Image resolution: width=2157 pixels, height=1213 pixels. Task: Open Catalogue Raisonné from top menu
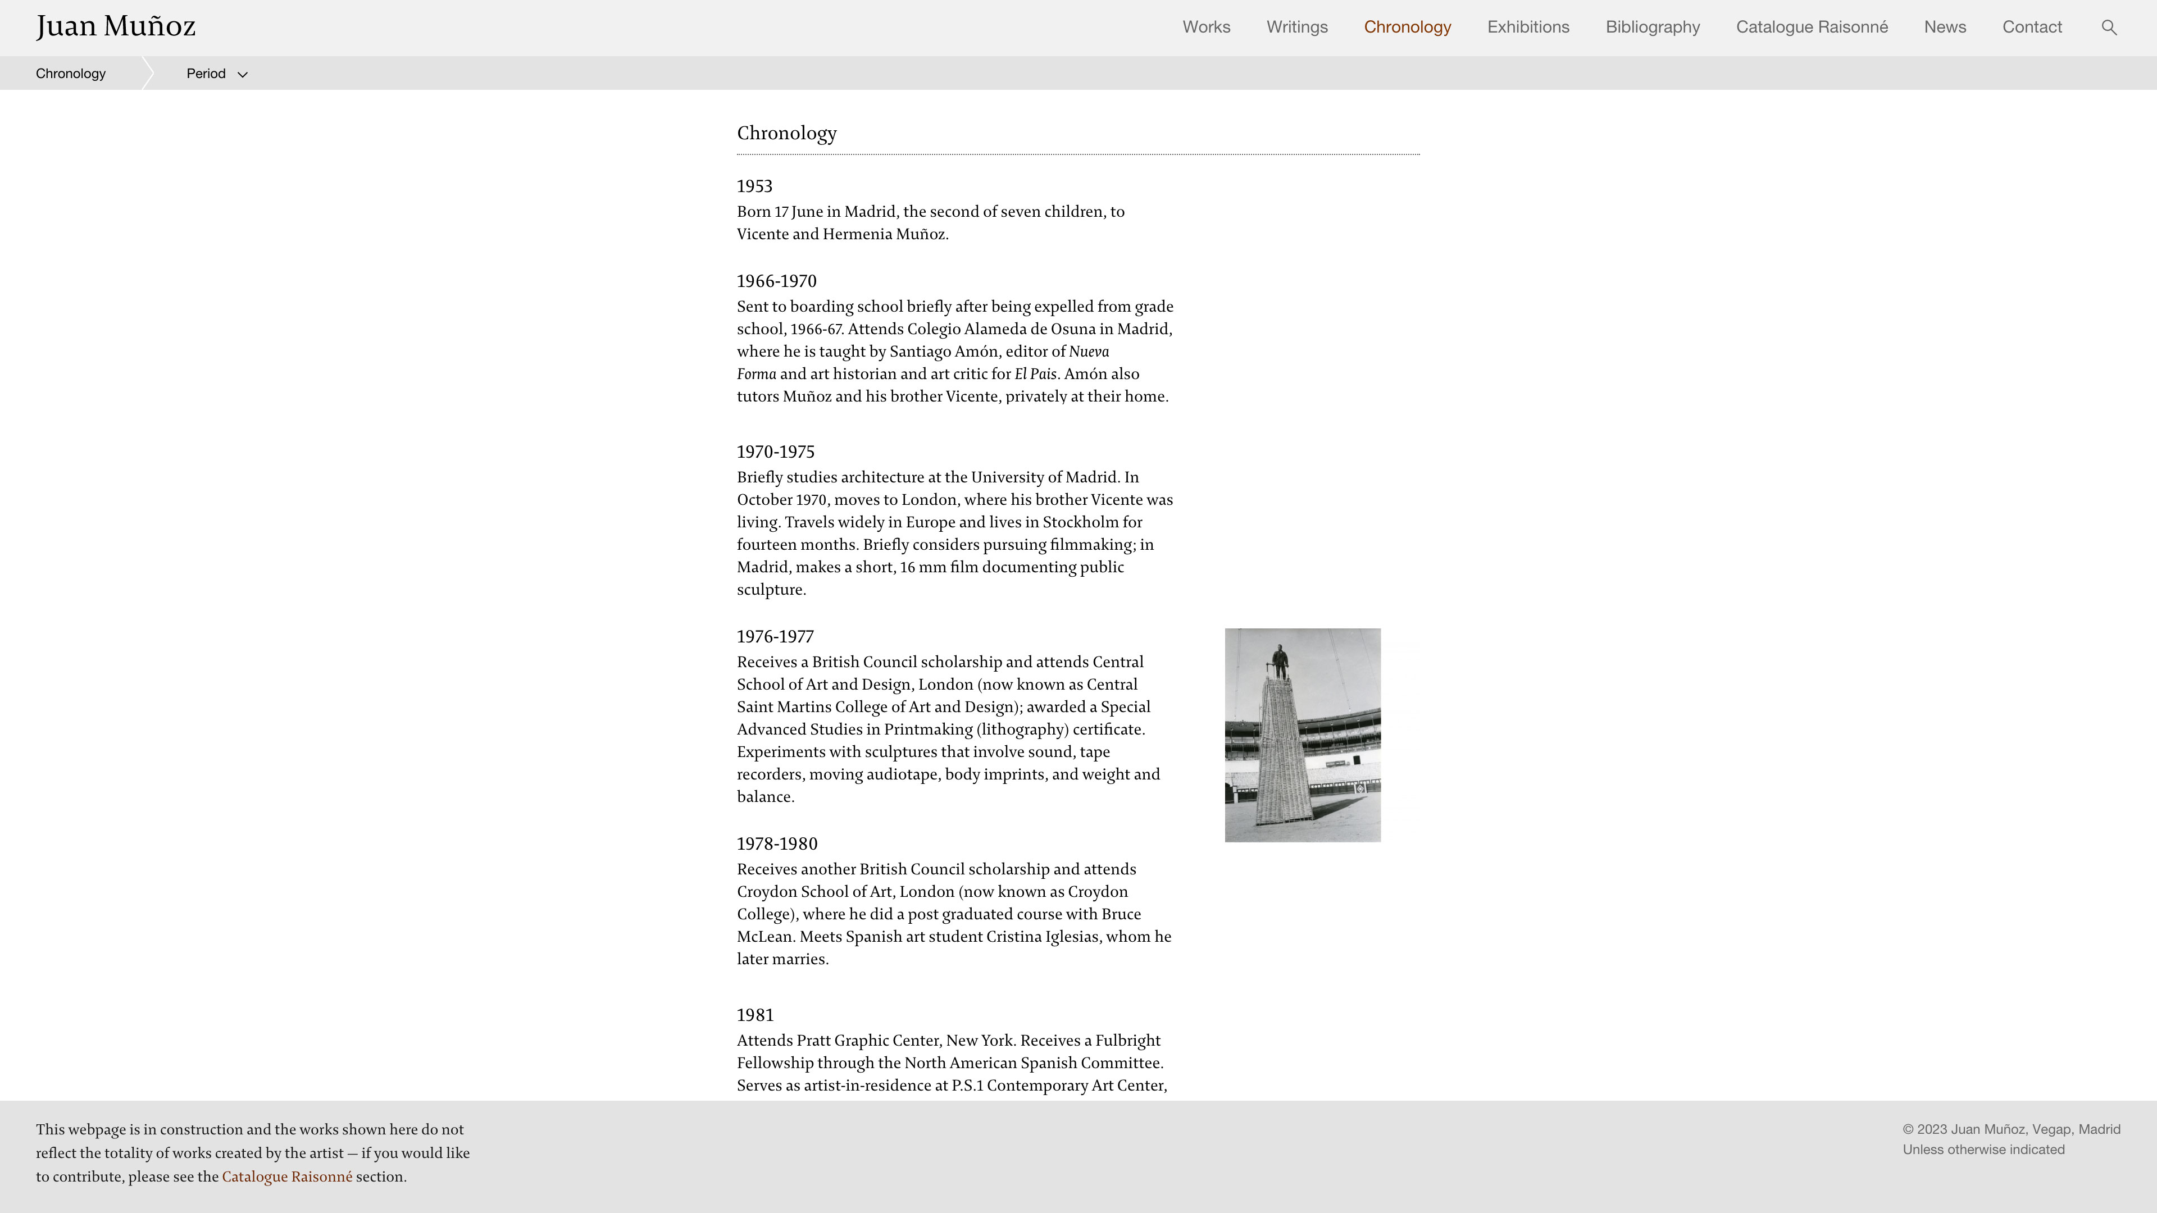[1811, 27]
